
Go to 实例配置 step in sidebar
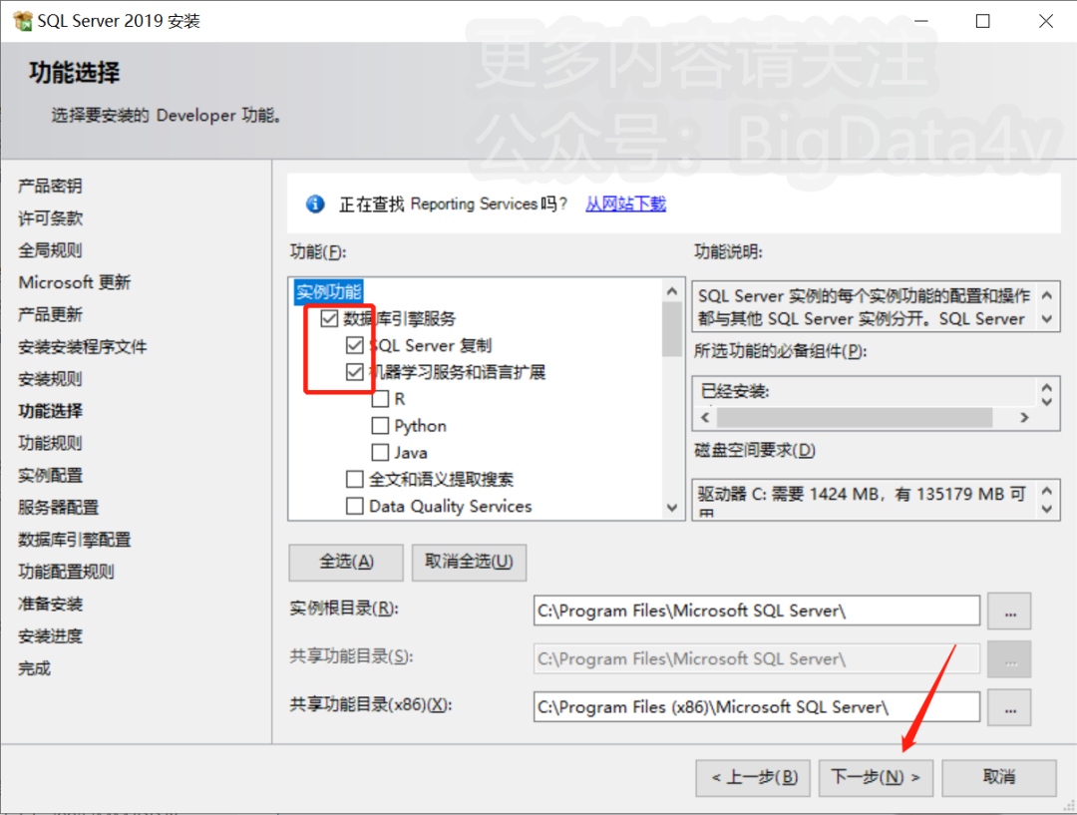tap(50, 475)
